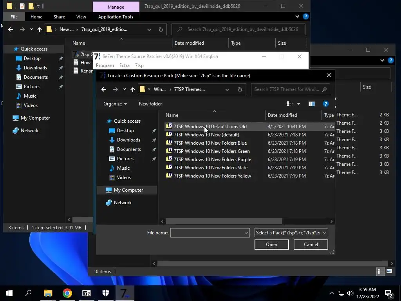Image resolution: width=401 pixels, height=301 pixels.
Task: Click the search magnifier in the file dialog
Action: (x=324, y=89)
